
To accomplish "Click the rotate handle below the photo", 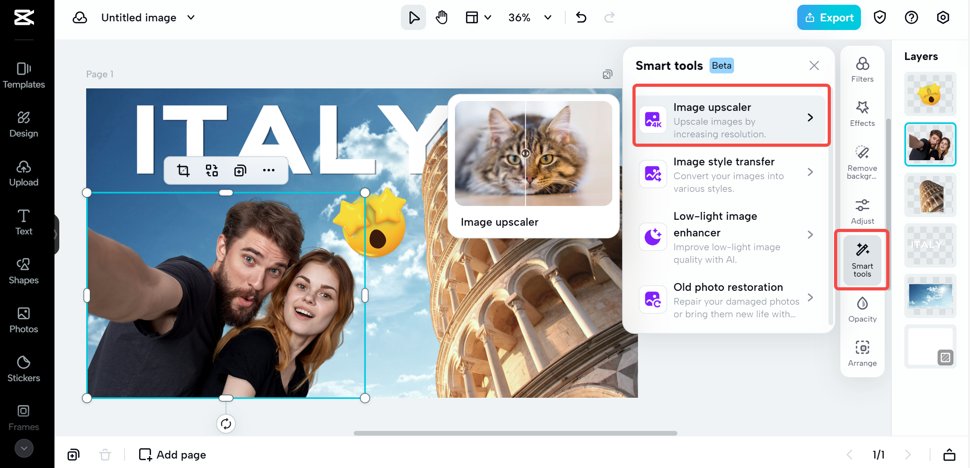I will (x=226, y=424).
